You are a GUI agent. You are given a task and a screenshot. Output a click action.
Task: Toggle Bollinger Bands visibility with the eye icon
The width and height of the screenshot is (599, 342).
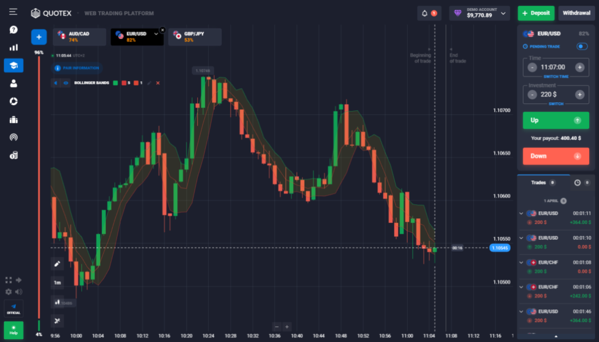(66, 83)
